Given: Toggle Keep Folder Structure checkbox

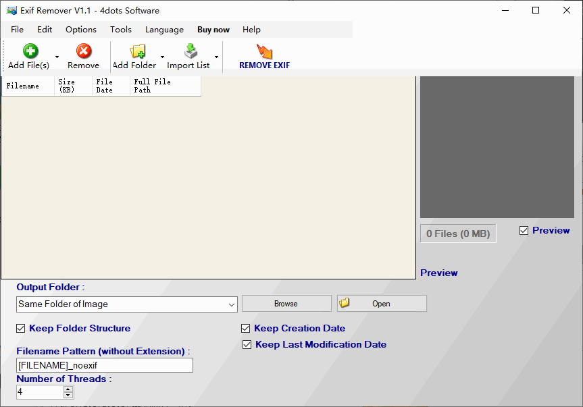Looking at the screenshot, I should pos(21,328).
